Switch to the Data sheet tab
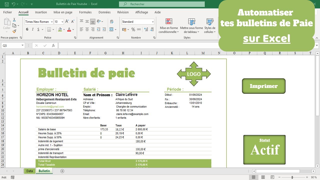The image size is (320, 180). (x=29, y=171)
